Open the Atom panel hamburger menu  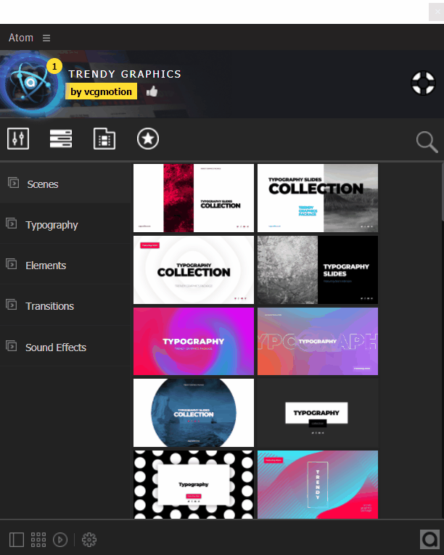click(x=46, y=38)
